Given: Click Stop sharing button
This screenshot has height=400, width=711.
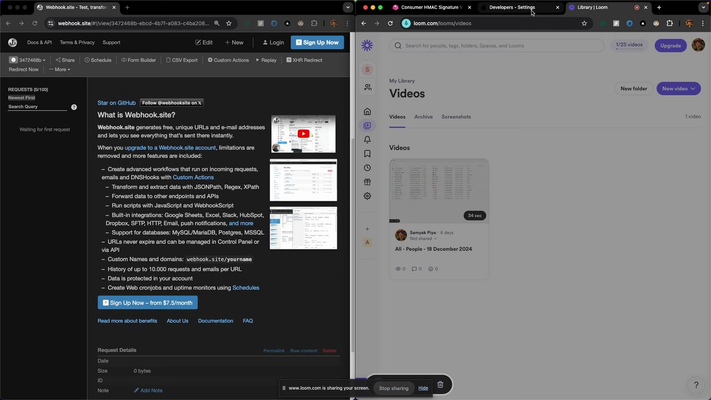Looking at the screenshot, I should coord(394,388).
